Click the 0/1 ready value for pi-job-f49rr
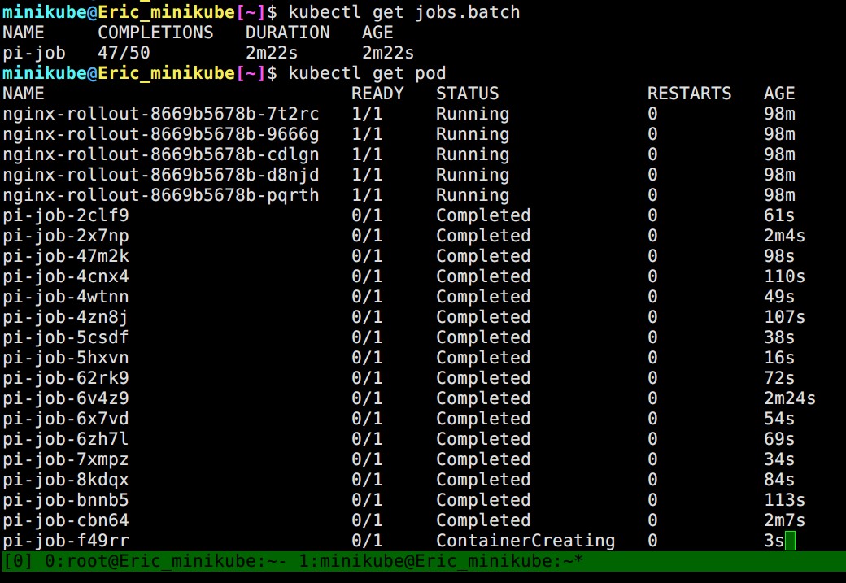 click(x=367, y=541)
